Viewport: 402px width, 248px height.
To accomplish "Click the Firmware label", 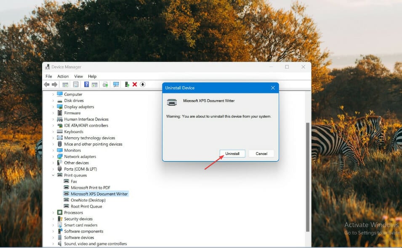I will coord(72,113).
